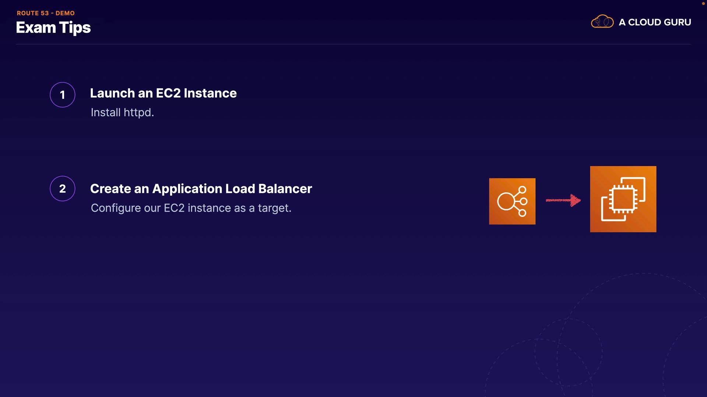Click the word 'Balancer' in step two
Image resolution: width=707 pixels, height=397 pixels.
285,189
